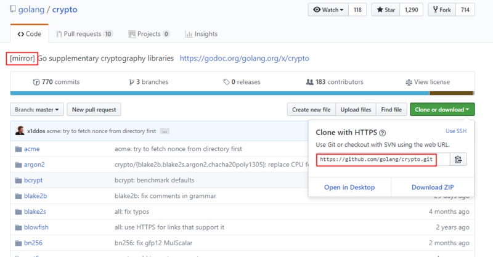Open the View license link
493x257 pixels.
tap(428, 82)
